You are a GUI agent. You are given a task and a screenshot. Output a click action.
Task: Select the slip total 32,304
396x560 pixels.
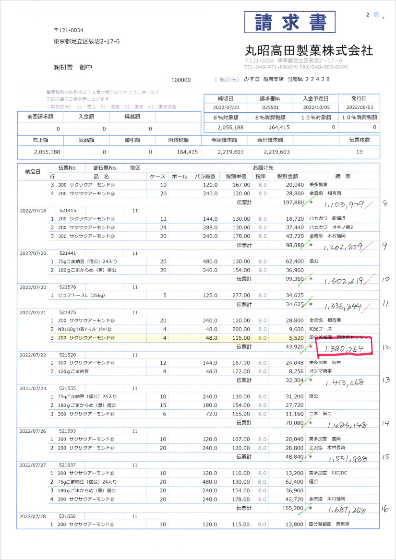click(295, 380)
